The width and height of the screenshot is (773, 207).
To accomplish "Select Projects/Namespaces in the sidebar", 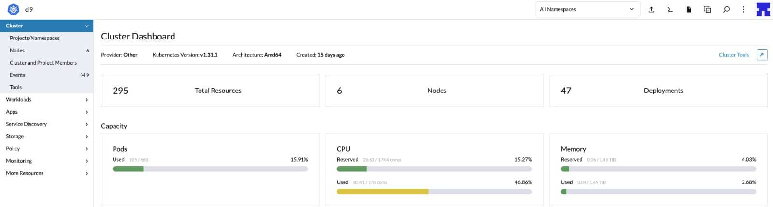I will (x=35, y=38).
